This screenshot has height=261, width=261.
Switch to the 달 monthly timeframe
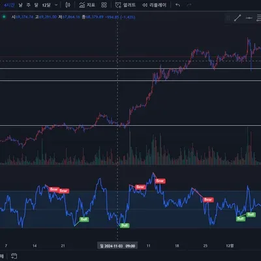(x=36, y=5)
